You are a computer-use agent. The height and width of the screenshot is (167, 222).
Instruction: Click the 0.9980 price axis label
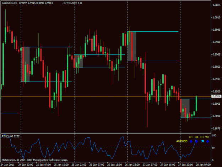pos(216,42)
